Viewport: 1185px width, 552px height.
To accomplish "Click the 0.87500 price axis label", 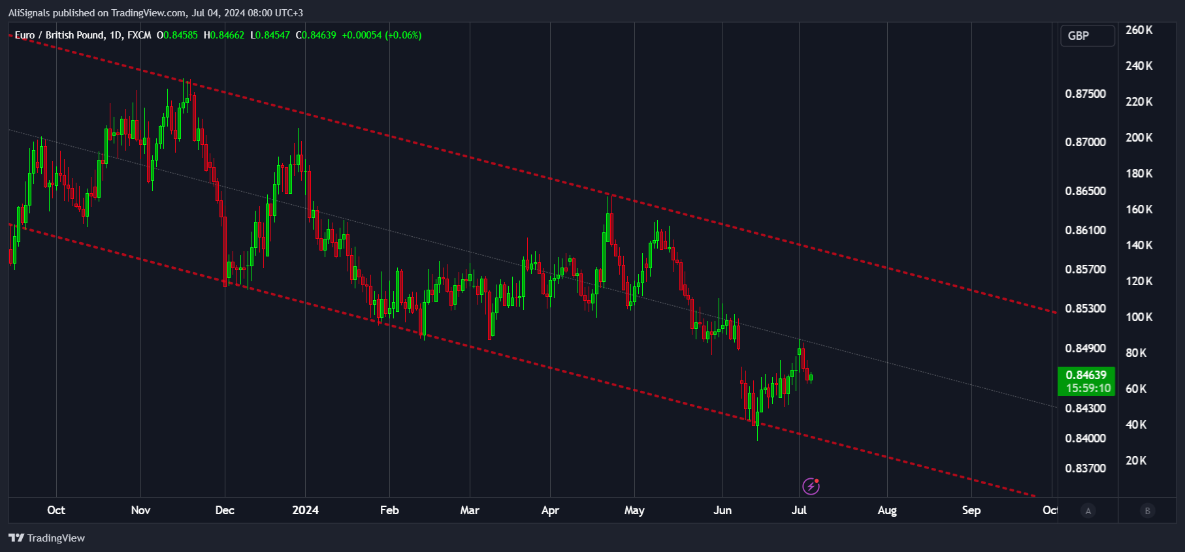I will pos(1086,94).
